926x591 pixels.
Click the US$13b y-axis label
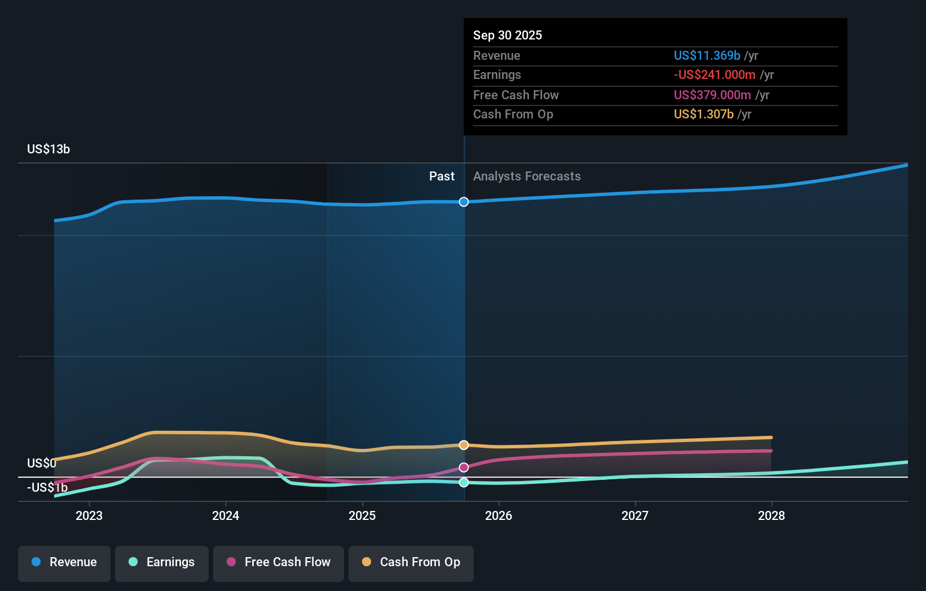48,149
